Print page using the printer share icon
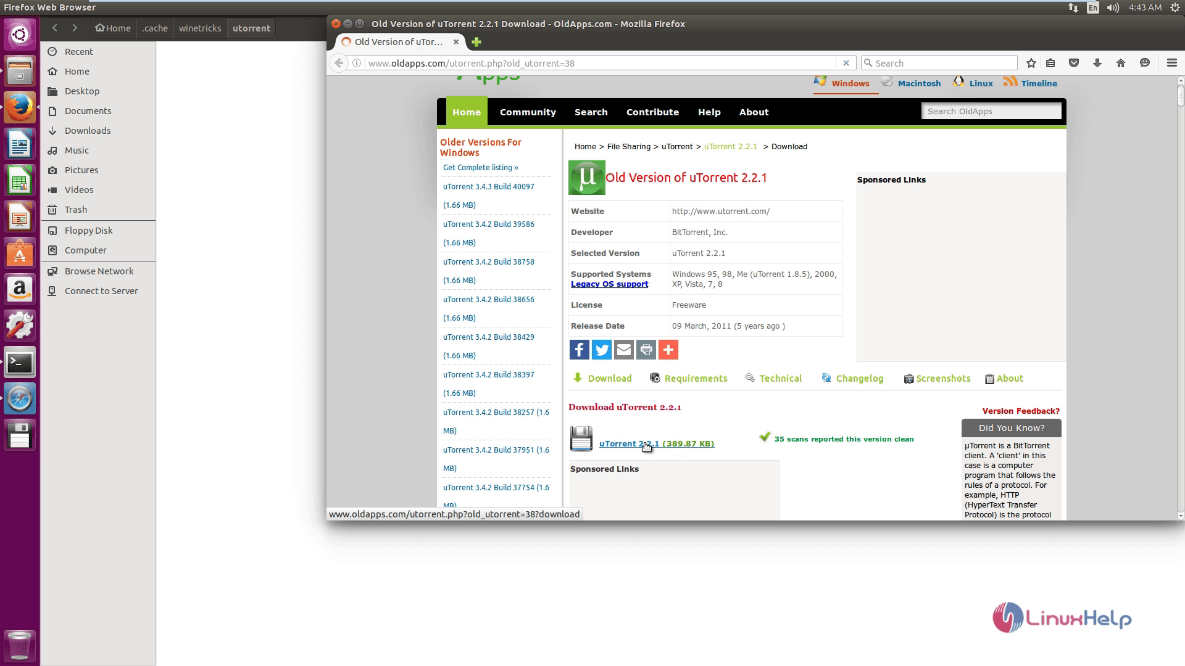 (646, 350)
